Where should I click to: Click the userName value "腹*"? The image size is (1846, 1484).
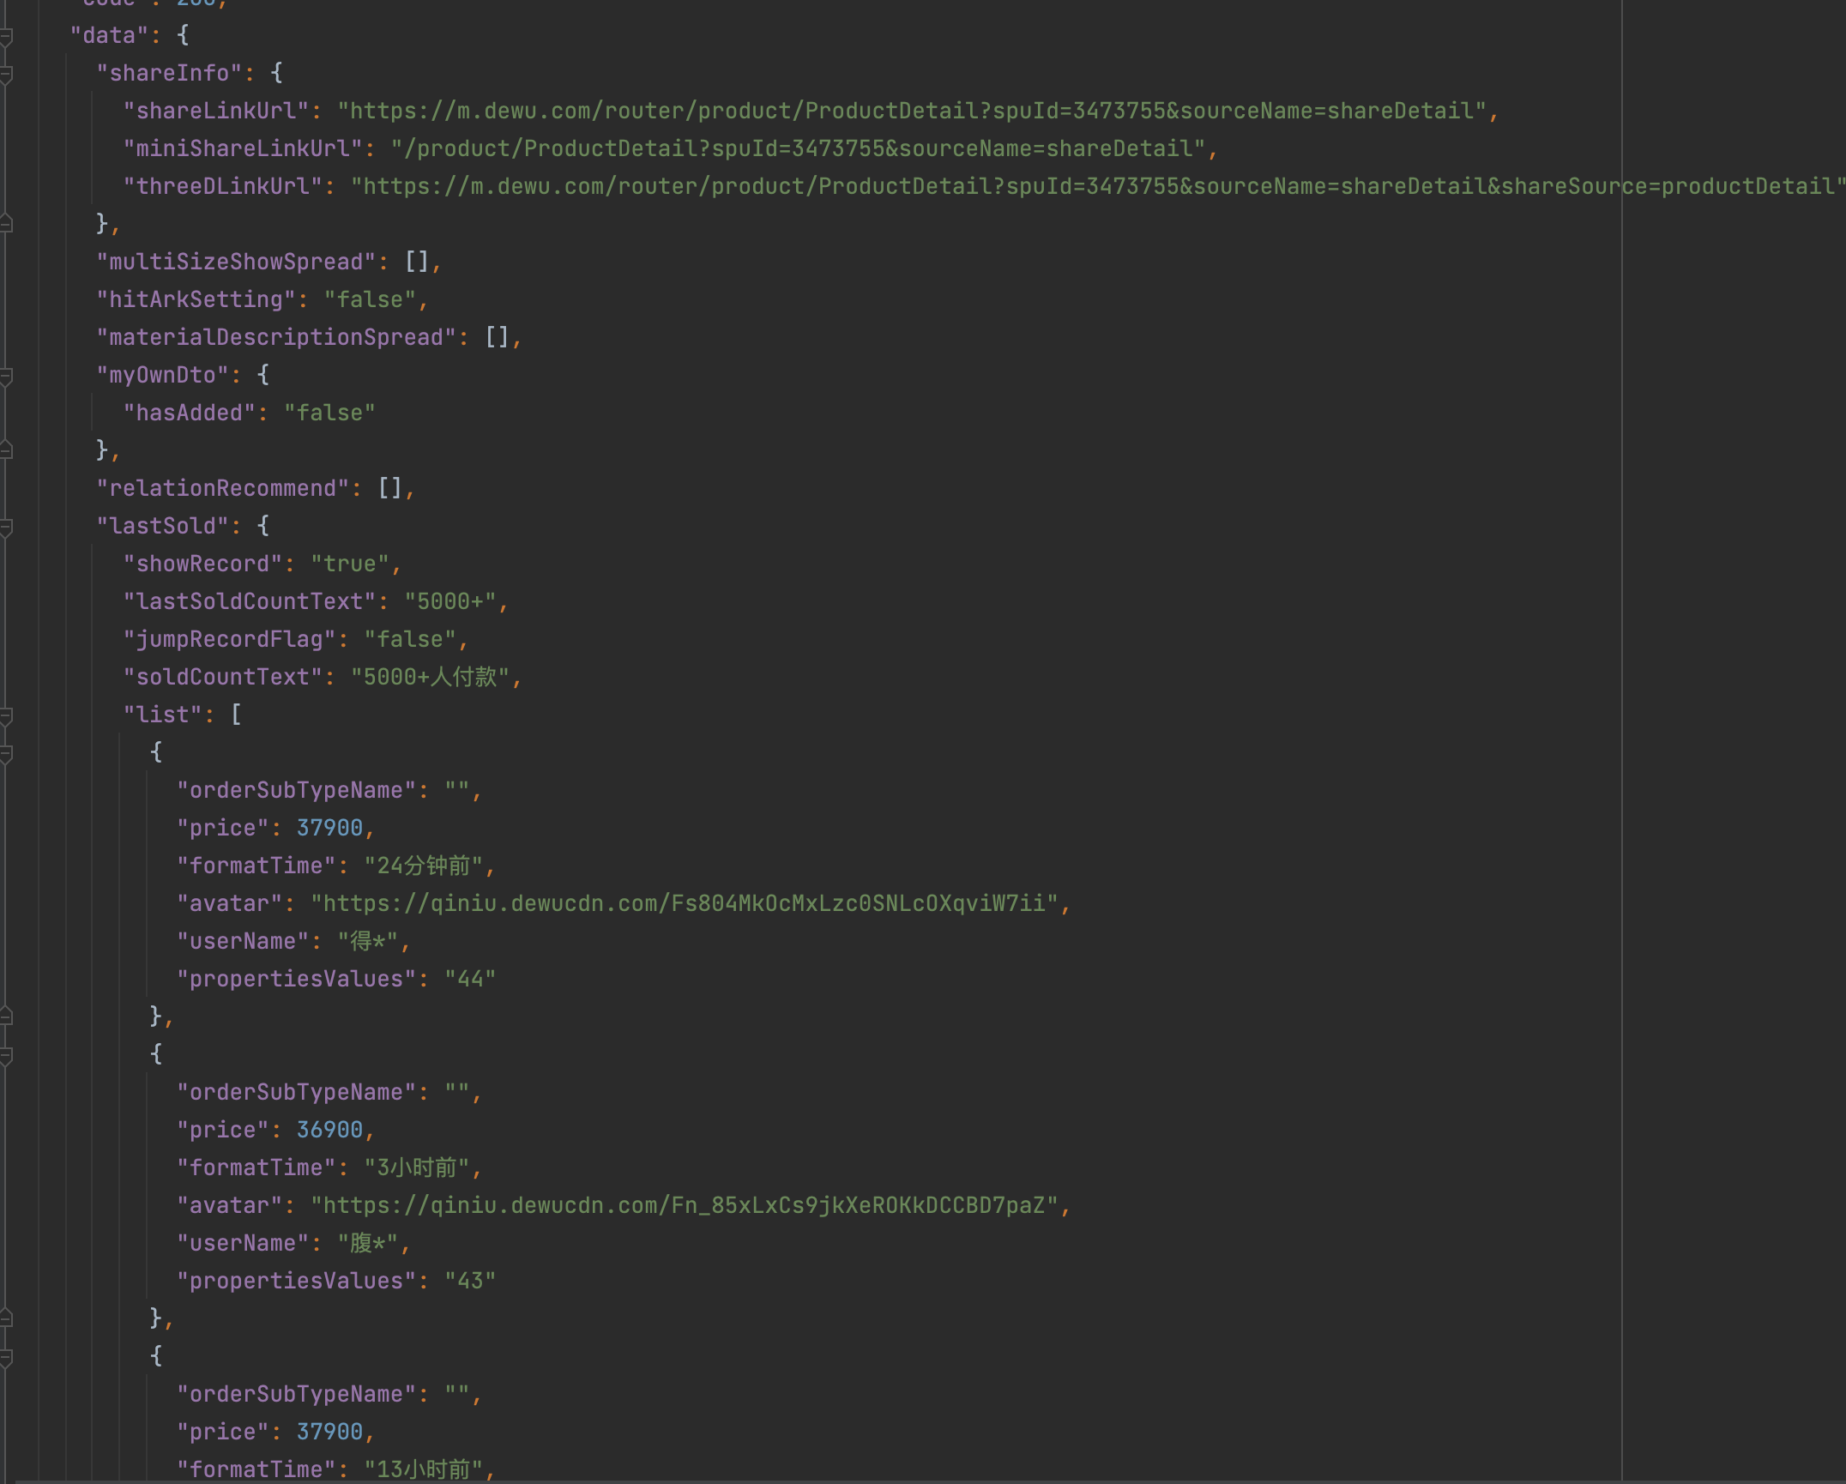click(367, 1243)
